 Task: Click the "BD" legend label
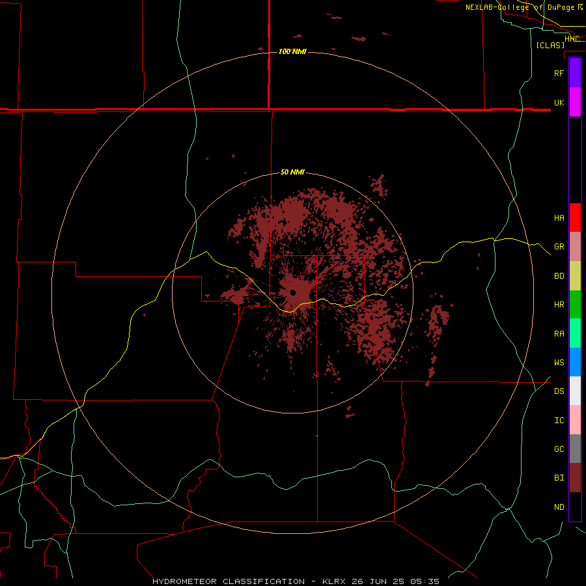tap(559, 276)
